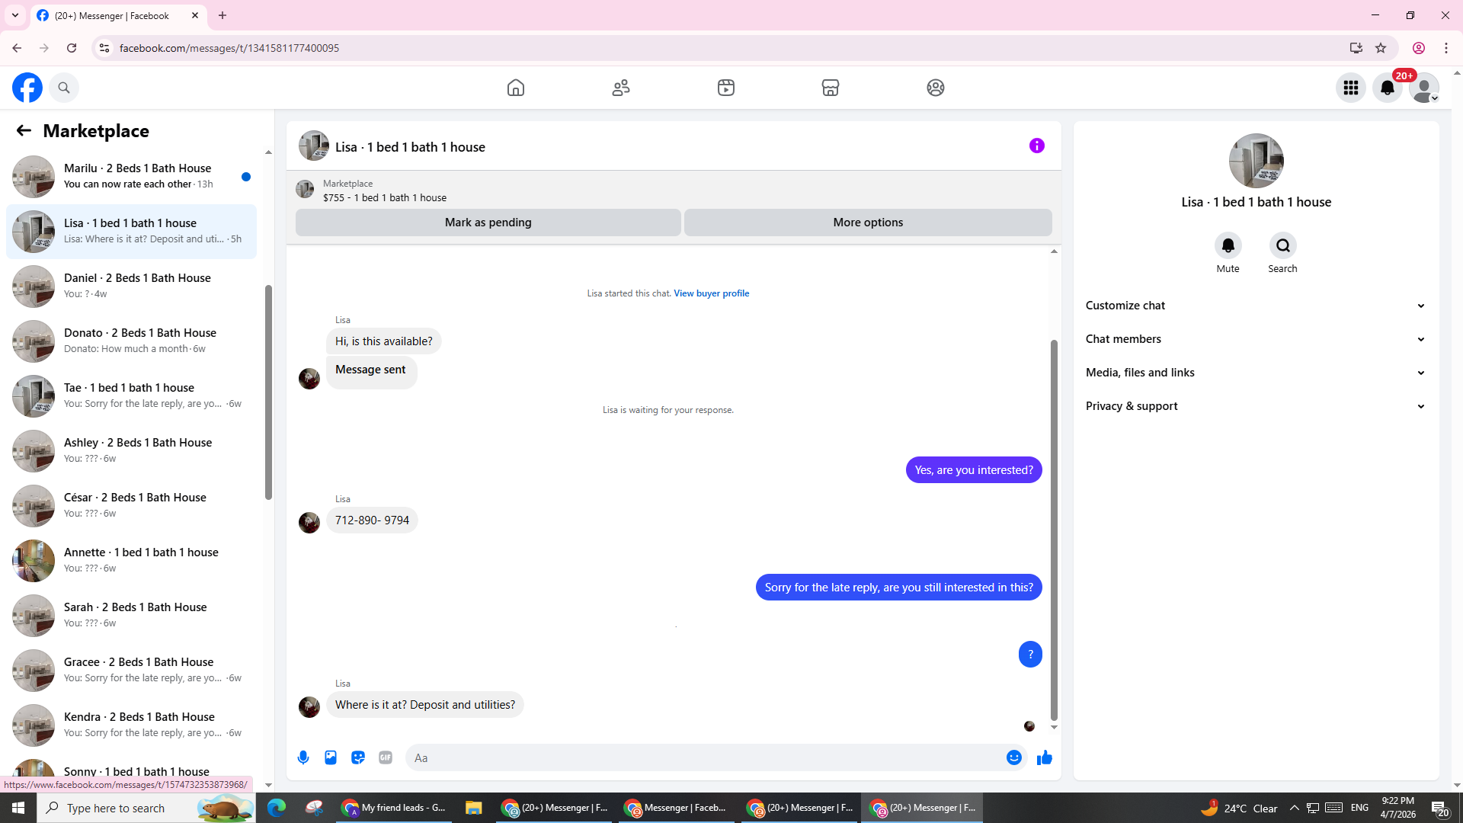1463x823 pixels.
Task: Open the emoji picker in message box
Action: 1014,757
